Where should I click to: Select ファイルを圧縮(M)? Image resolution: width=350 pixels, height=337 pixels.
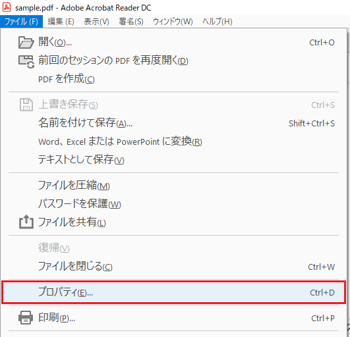pos(173,186)
